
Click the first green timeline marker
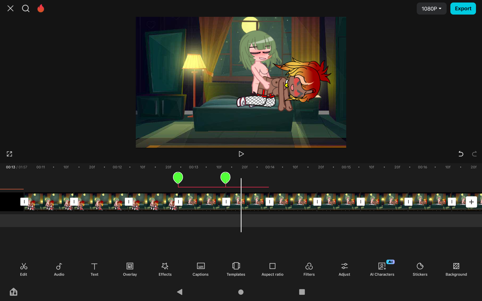point(178,178)
